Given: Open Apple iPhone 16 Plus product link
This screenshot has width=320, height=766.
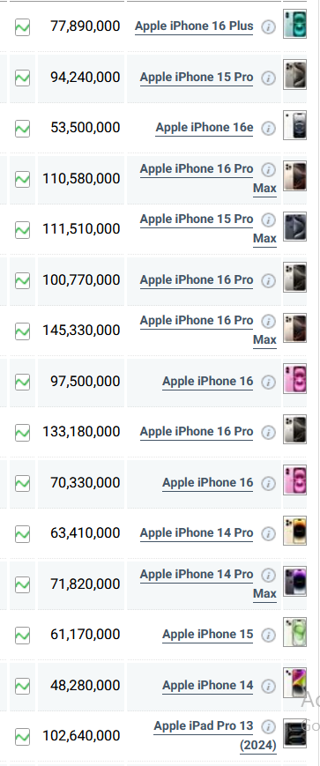Looking at the screenshot, I should pyautogui.click(x=194, y=26).
